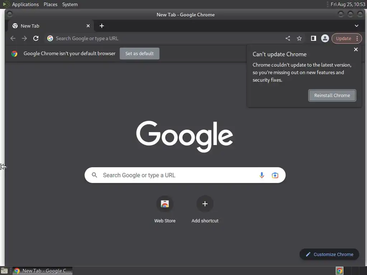This screenshot has height=275, width=367.
Task: Close the New Tab tab
Action: pos(88,26)
